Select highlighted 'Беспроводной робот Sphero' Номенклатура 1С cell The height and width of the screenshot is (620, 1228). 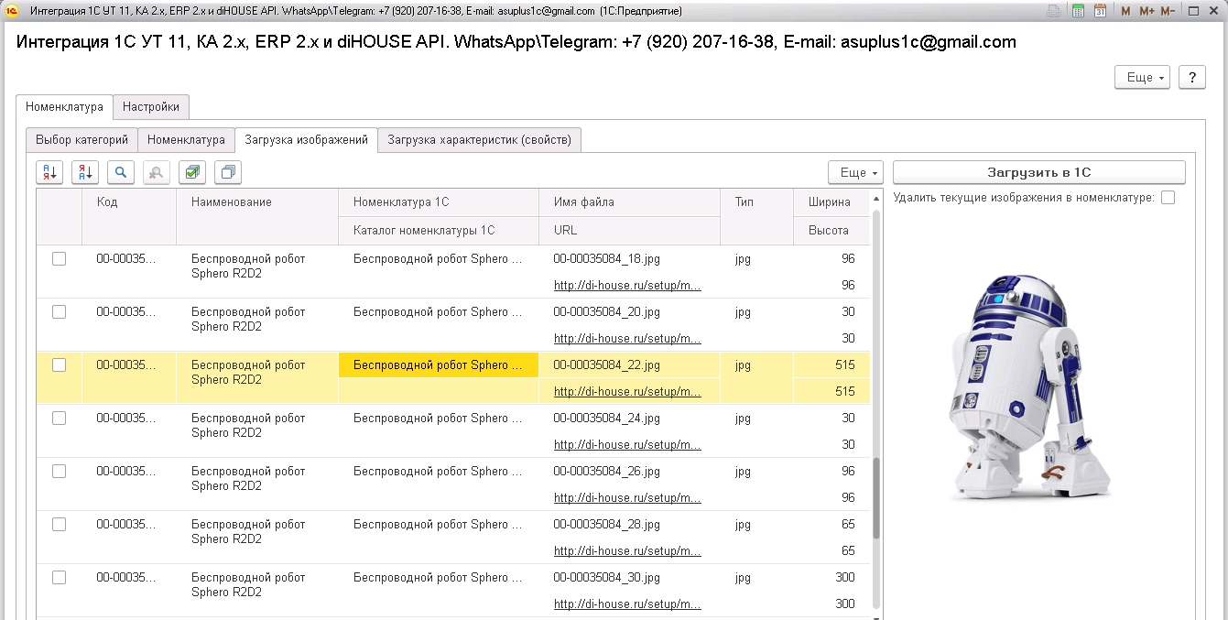click(x=439, y=365)
